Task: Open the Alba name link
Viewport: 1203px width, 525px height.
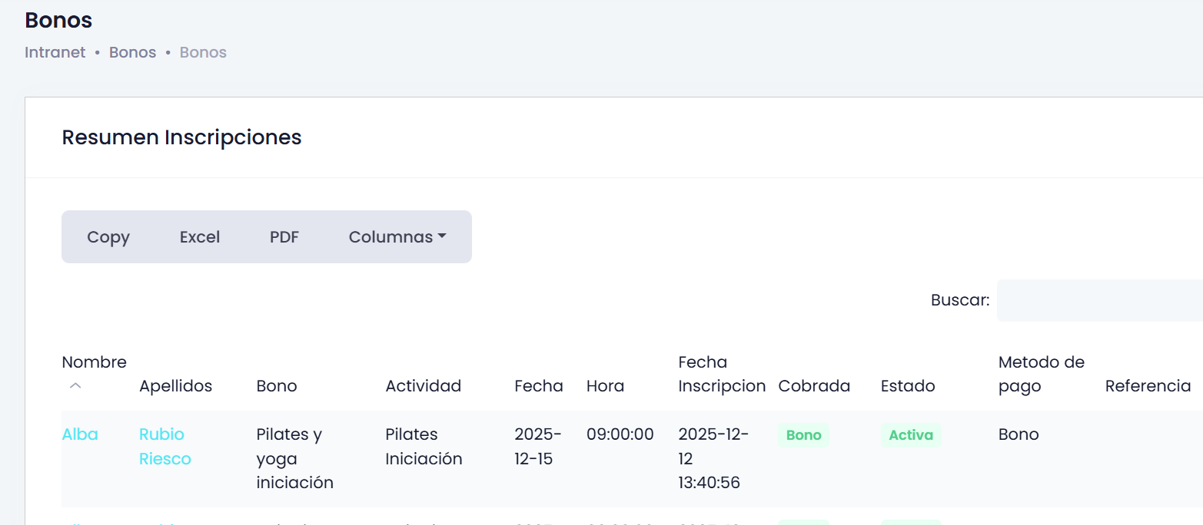Action: [x=80, y=434]
